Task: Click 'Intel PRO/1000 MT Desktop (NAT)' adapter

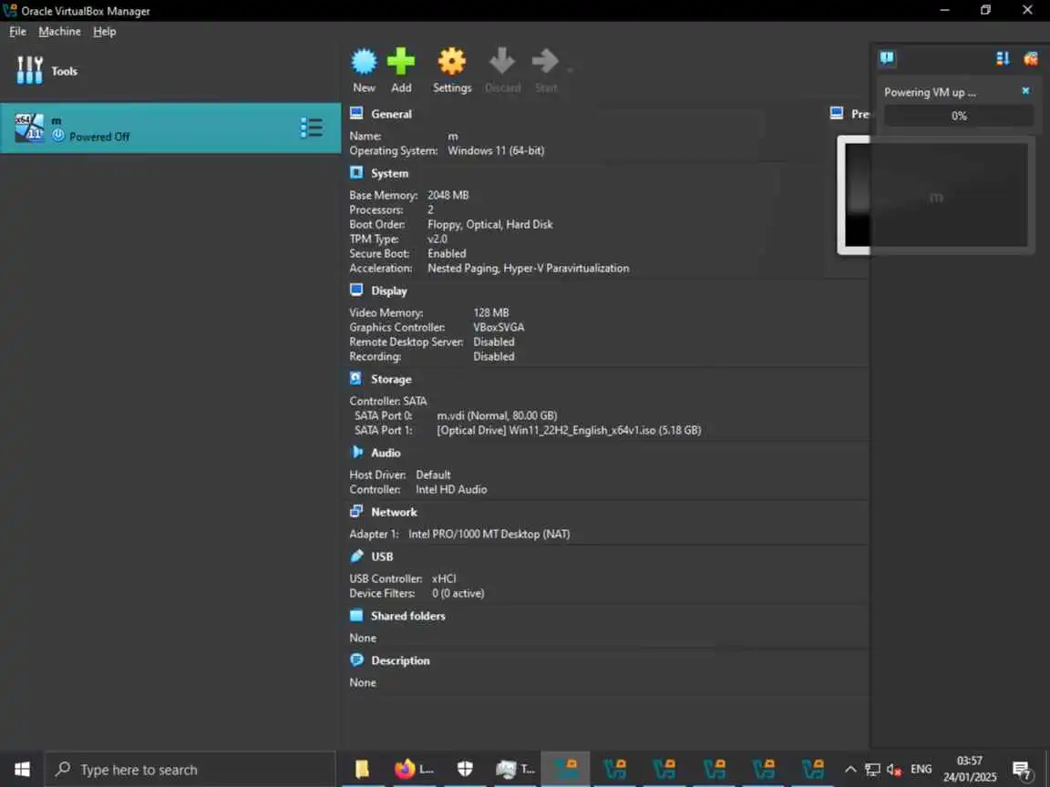Action: pyautogui.click(x=489, y=534)
